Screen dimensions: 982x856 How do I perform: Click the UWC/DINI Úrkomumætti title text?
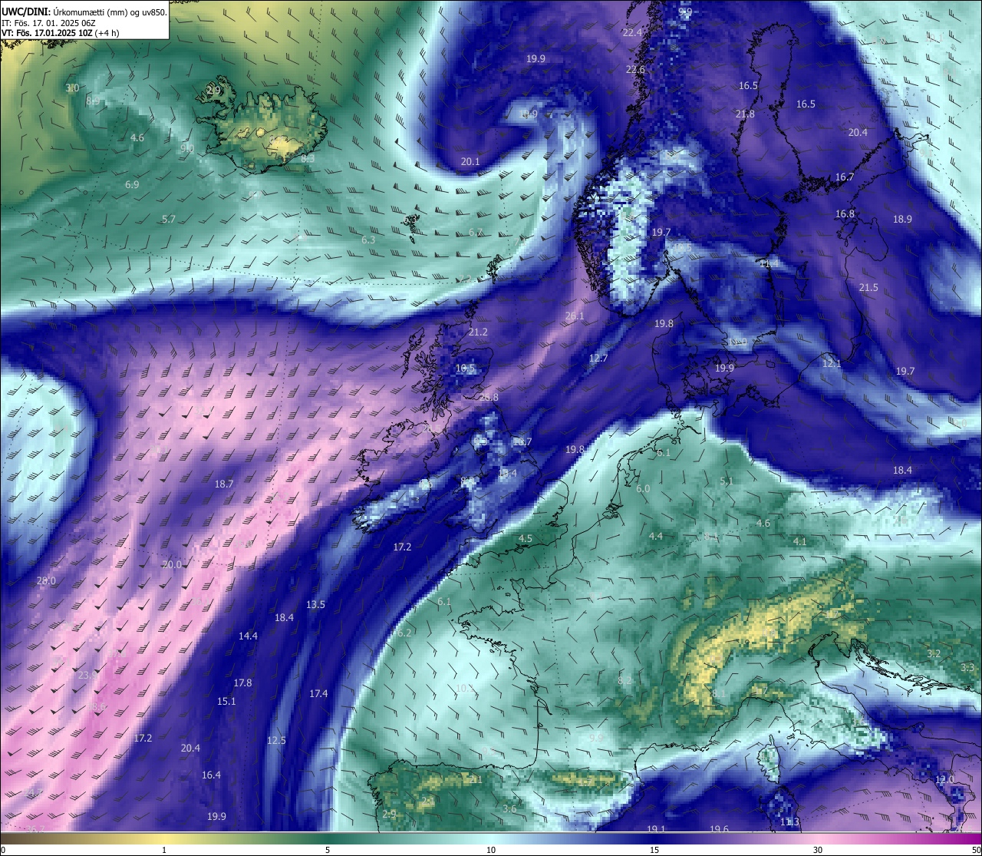point(84,12)
